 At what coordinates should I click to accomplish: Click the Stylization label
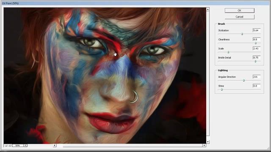point(224,30)
